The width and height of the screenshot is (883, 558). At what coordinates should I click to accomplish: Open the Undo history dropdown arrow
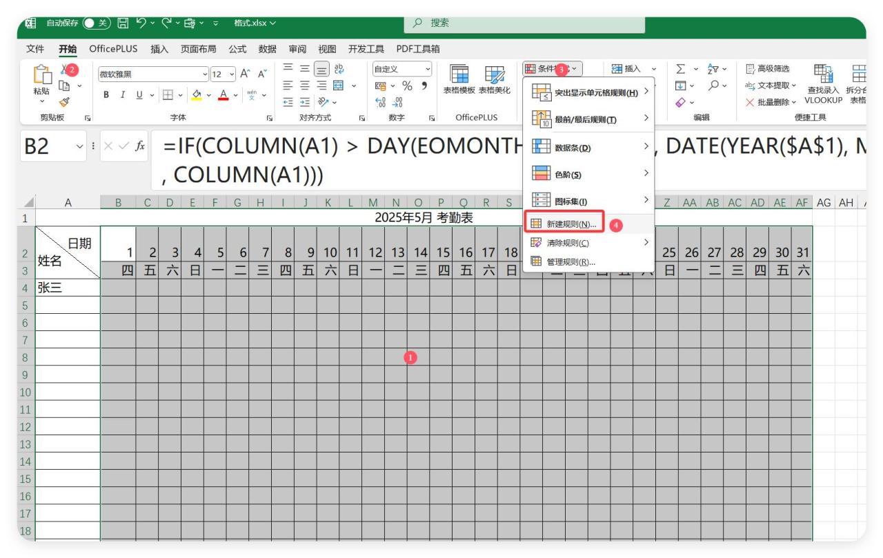152,23
